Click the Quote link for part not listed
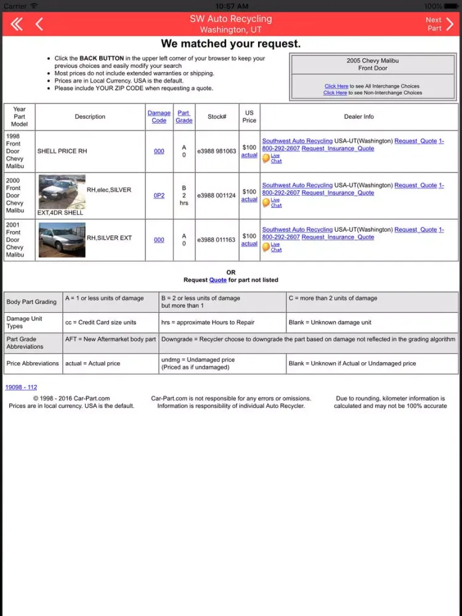This screenshot has height=616, width=462. click(x=217, y=280)
